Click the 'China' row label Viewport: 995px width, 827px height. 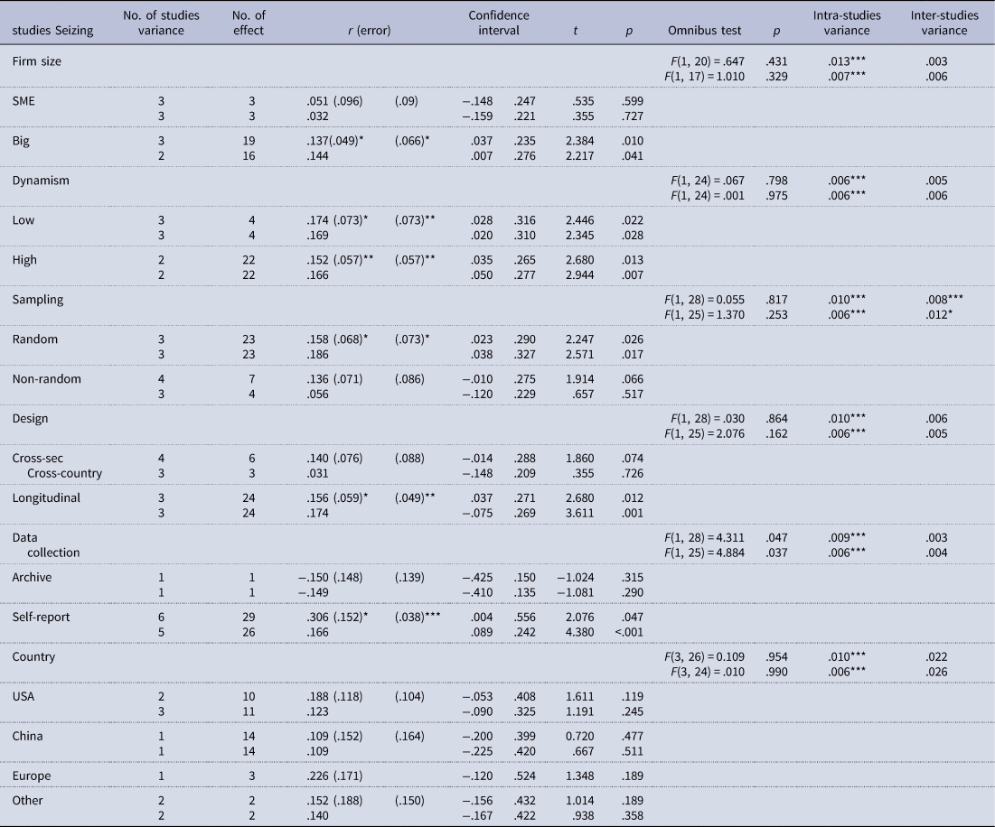[29, 736]
